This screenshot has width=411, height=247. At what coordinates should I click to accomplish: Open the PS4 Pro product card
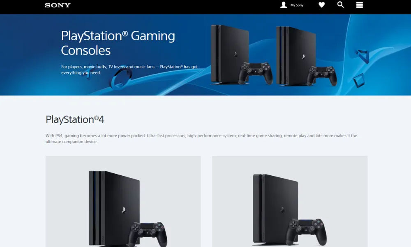(123, 201)
